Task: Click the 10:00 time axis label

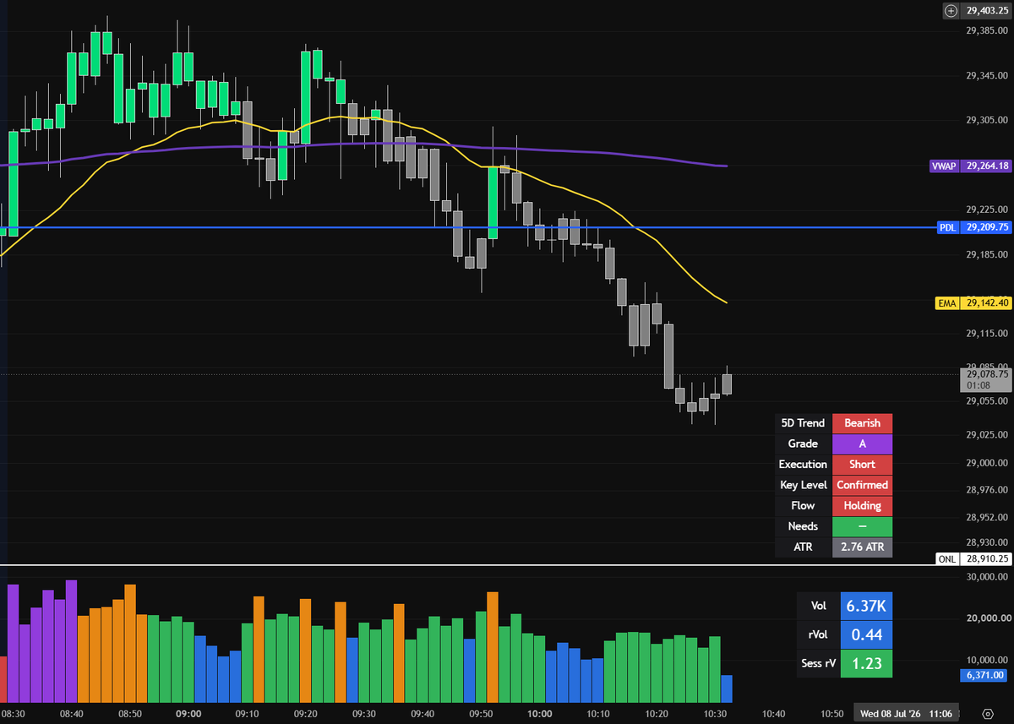Action: [x=539, y=714]
